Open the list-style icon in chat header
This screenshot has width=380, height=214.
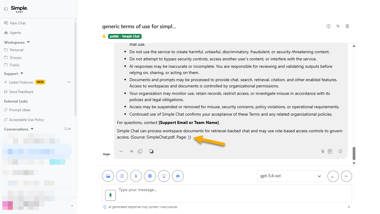(x=338, y=26)
